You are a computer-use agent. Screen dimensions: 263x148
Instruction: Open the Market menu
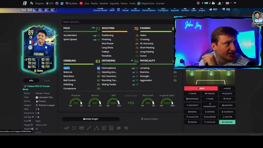point(104,3)
